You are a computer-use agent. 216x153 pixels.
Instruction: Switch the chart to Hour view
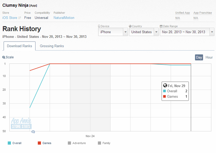(x=209, y=57)
